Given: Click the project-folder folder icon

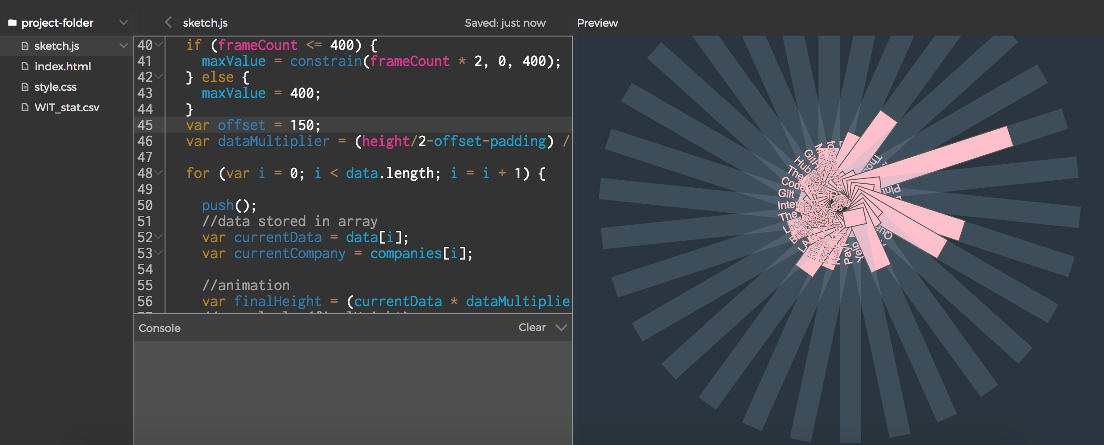Looking at the screenshot, I should tap(12, 23).
